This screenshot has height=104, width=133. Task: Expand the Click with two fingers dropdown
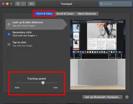pos(25,36)
